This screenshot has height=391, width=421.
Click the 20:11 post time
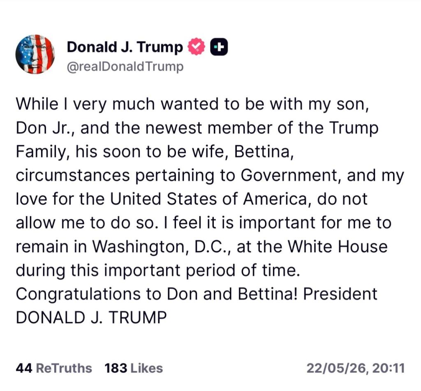click(389, 368)
